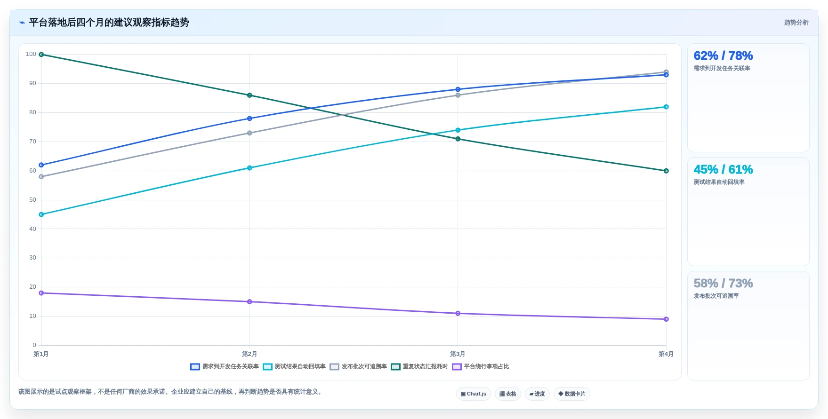Click the 62% / 78% metric card value
828x419 pixels.
click(723, 56)
